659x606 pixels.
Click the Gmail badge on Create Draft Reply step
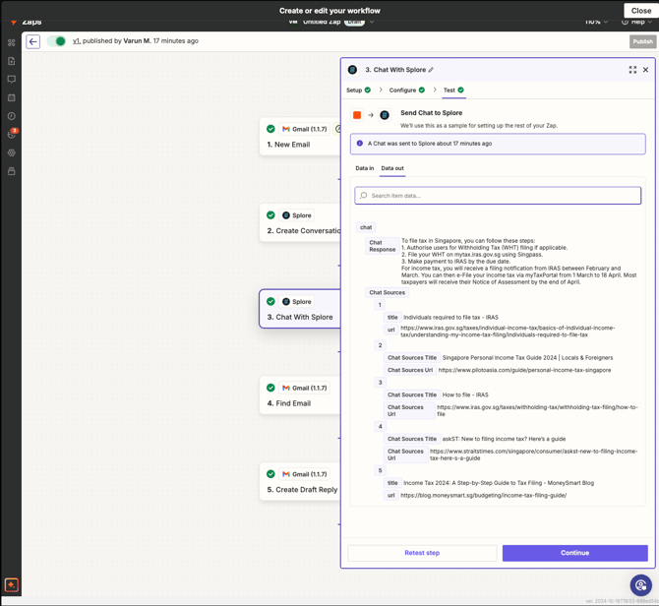coord(304,474)
